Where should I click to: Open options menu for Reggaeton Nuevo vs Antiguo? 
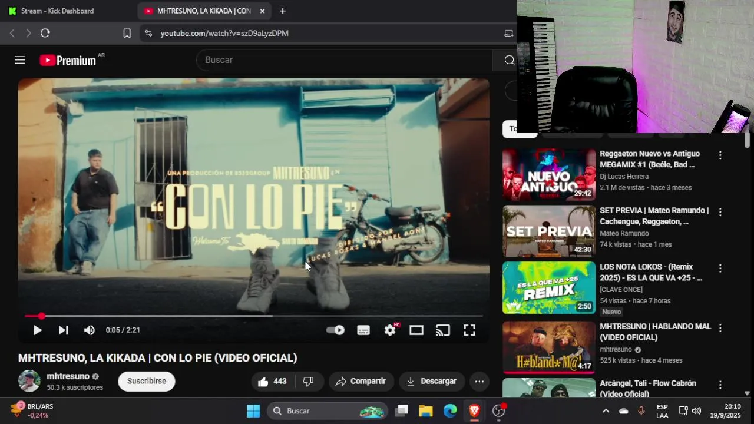click(x=720, y=155)
